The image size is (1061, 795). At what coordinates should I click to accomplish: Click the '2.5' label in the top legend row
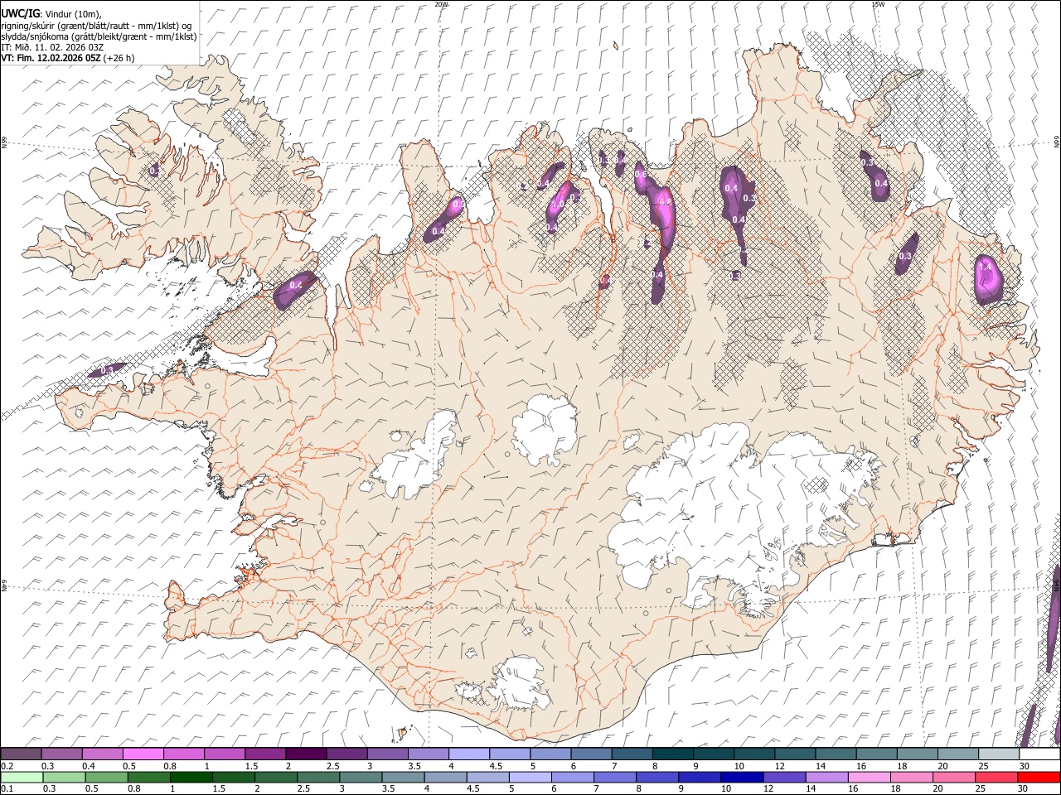point(332,766)
